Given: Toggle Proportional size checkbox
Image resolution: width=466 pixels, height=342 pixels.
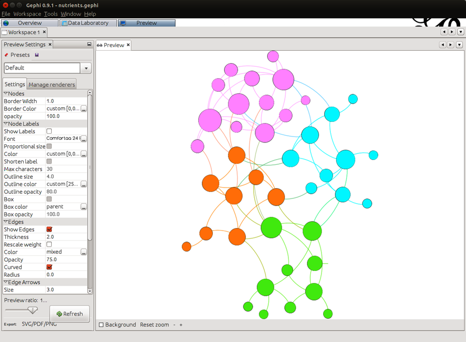Looking at the screenshot, I should coord(49,146).
